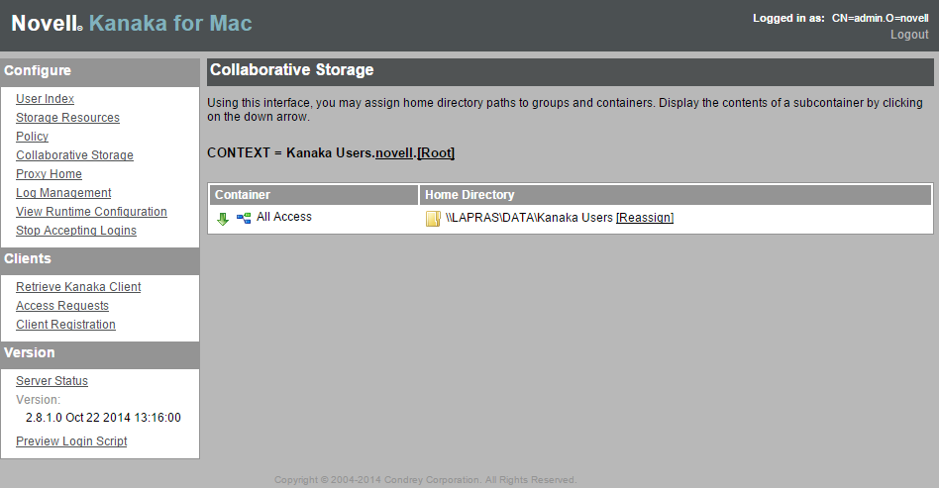
Task: Open Client Registration
Action: click(65, 325)
